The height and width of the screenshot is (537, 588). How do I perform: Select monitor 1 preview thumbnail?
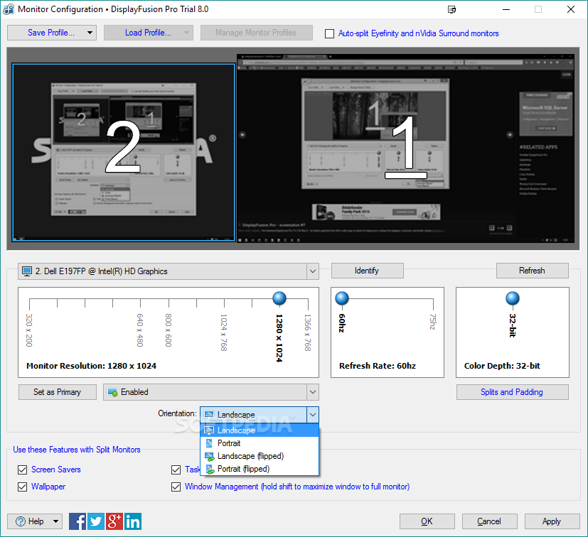(x=405, y=148)
